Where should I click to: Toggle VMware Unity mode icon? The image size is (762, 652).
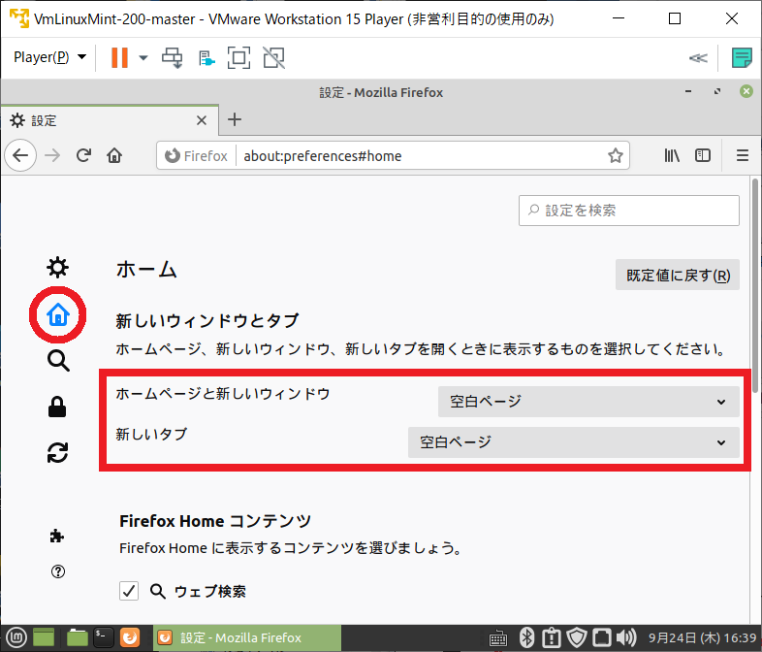click(274, 57)
